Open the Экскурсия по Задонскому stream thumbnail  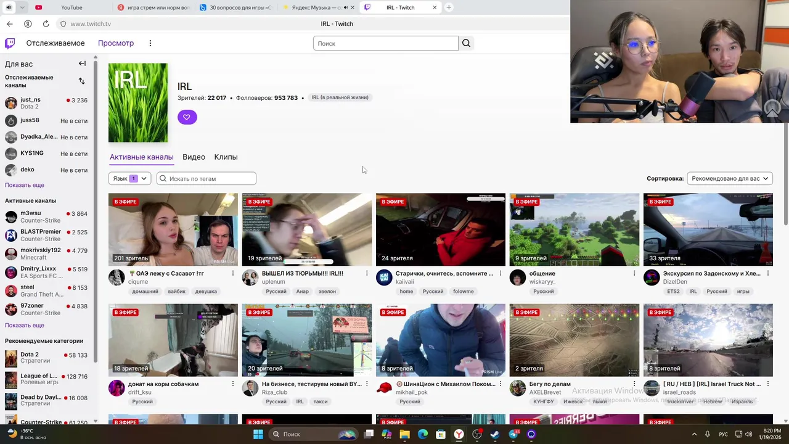[708, 229]
